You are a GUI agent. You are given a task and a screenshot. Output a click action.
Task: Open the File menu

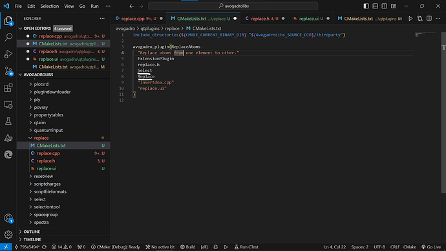coord(18,6)
